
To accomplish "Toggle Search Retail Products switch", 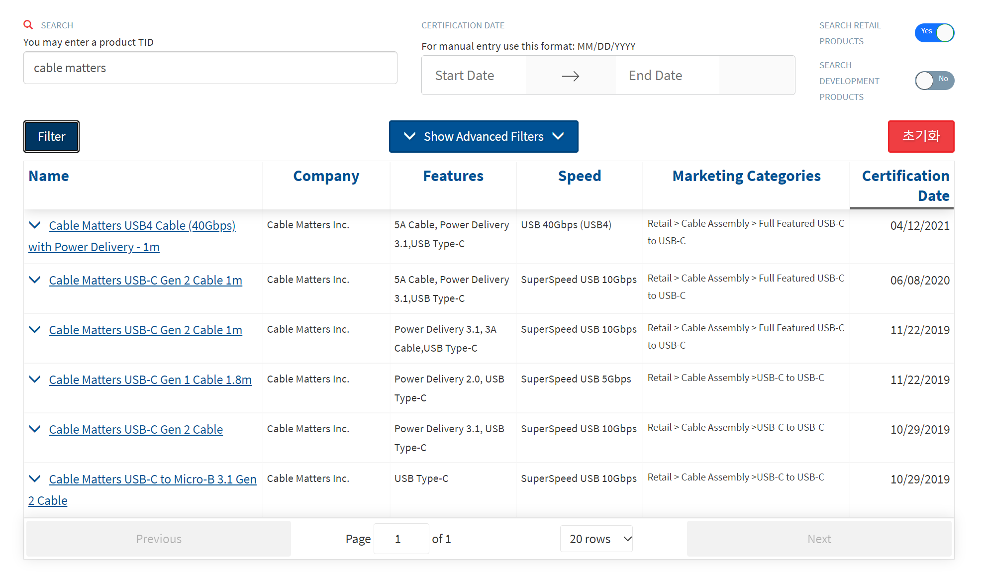I will (934, 33).
